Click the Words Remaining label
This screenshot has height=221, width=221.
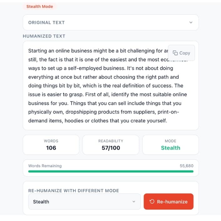click(x=45, y=166)
